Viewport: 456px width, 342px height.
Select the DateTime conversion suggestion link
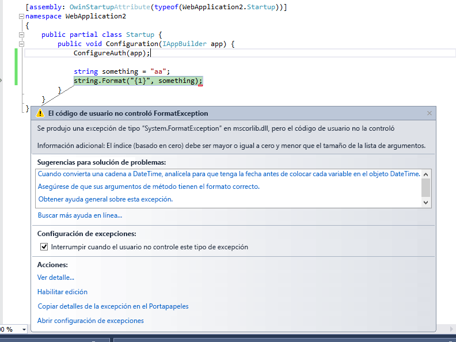coord(229,173)
